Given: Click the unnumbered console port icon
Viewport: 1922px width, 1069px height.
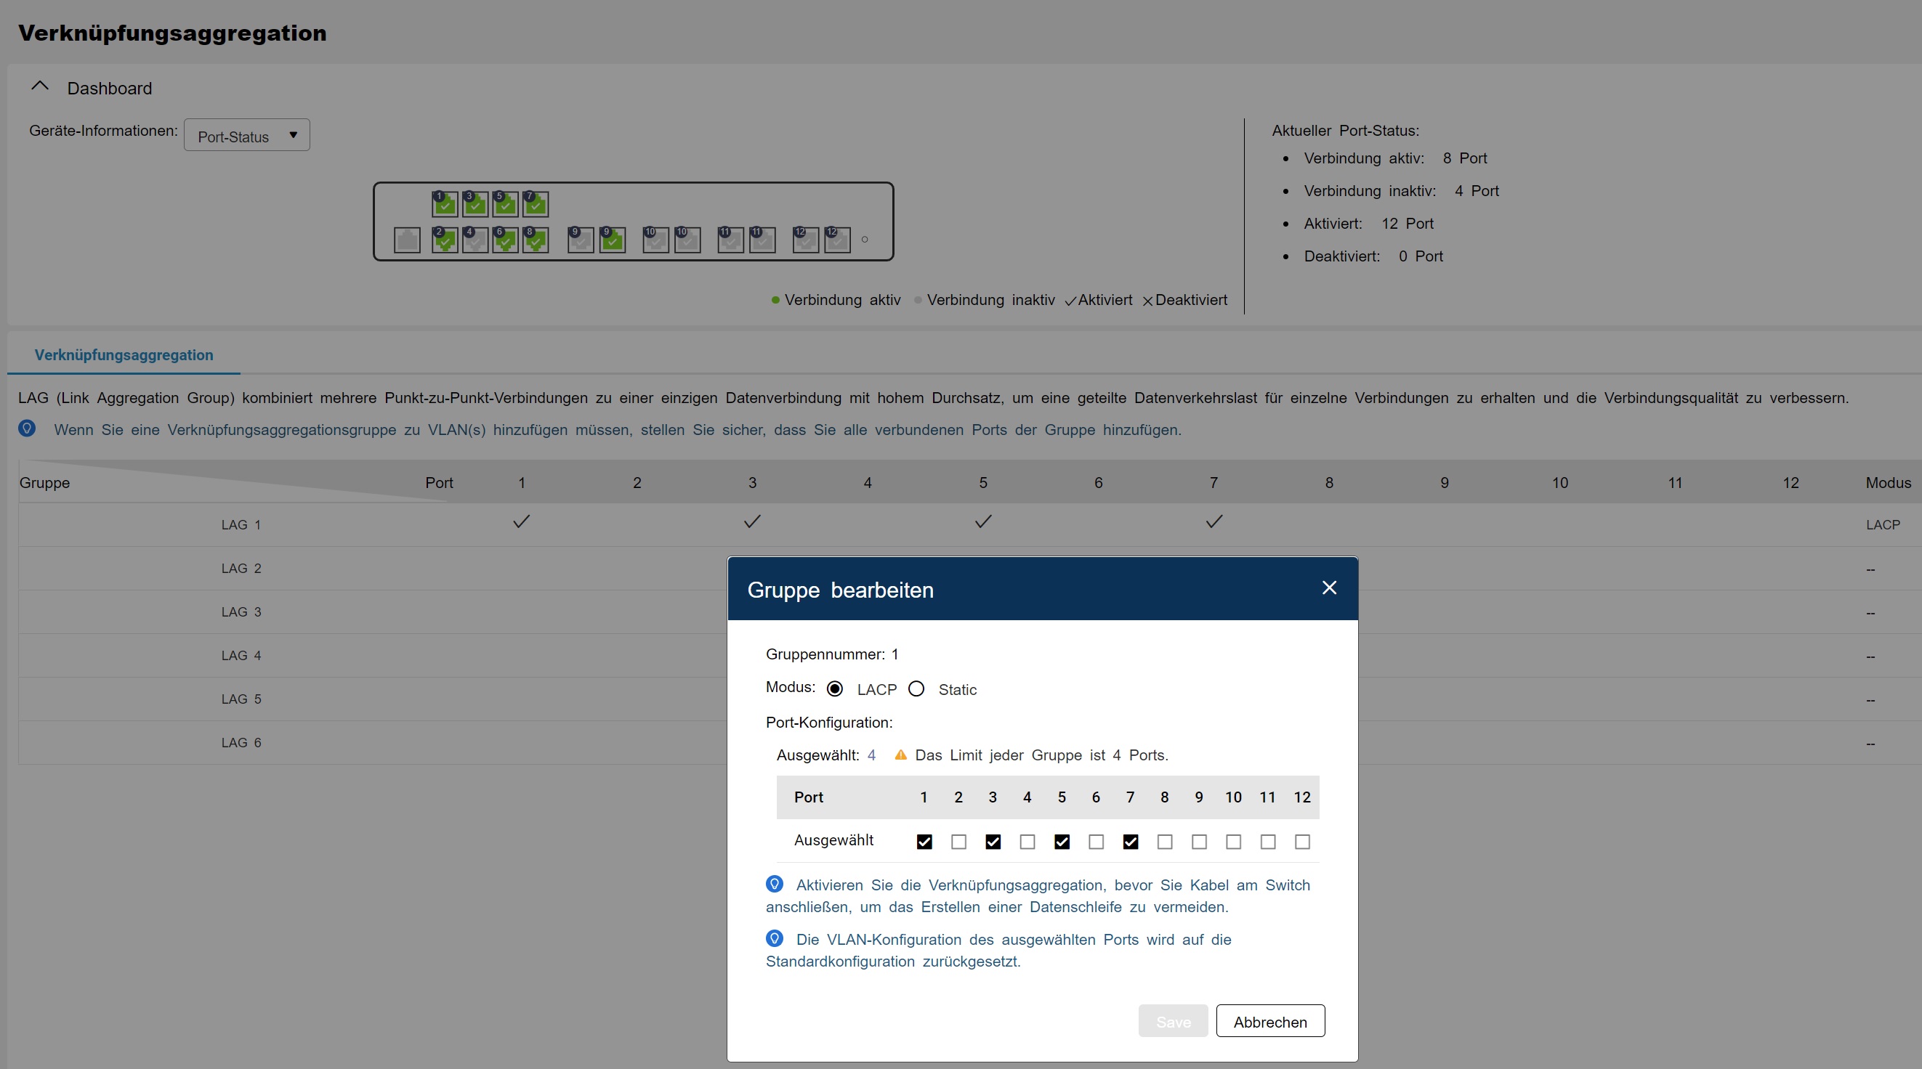Looking at the screenshot, I should tap(407, 240).
